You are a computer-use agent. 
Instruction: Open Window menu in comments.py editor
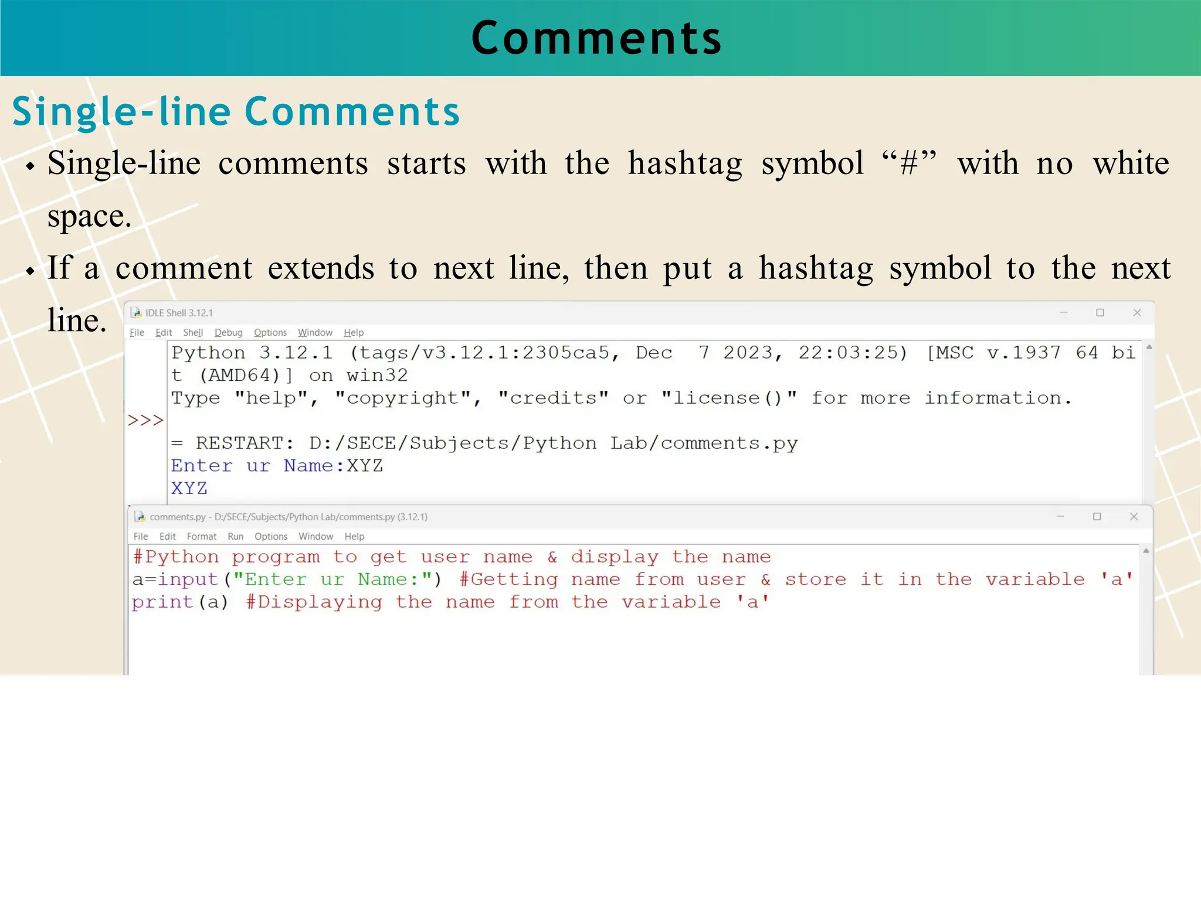[x=315, y=537]
